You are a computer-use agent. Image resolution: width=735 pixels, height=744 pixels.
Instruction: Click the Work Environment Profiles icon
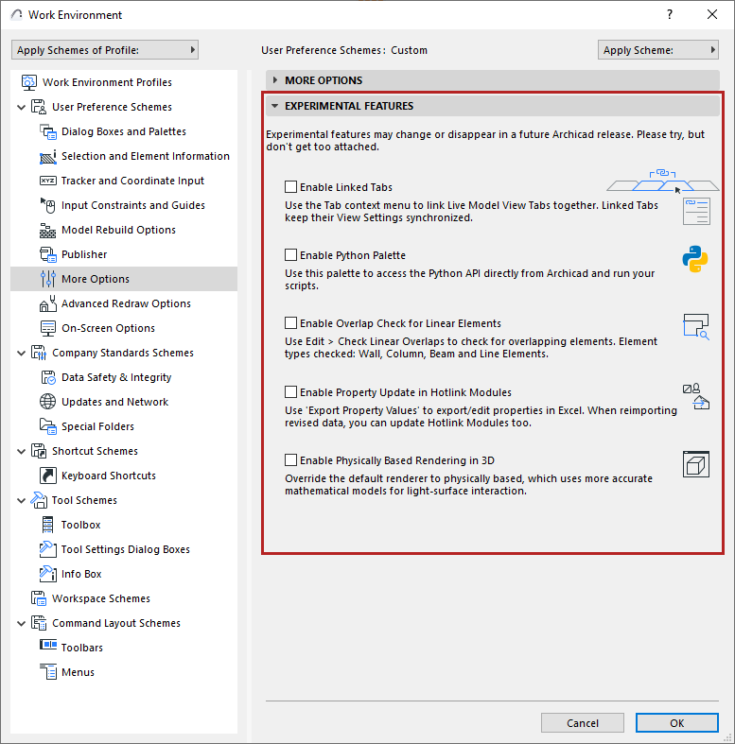point(28,82)
